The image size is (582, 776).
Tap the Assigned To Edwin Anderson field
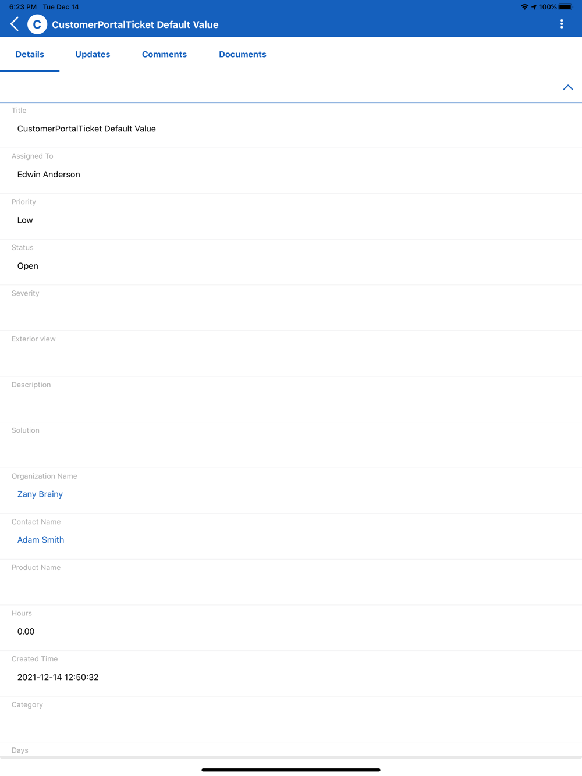[291, 170]
